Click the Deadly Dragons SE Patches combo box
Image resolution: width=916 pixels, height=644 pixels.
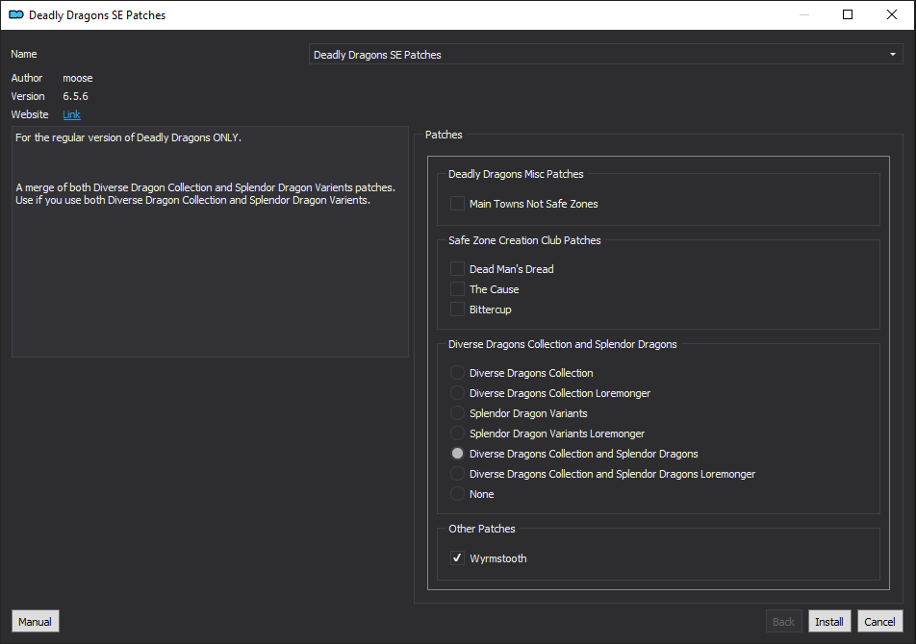point(606,55)
